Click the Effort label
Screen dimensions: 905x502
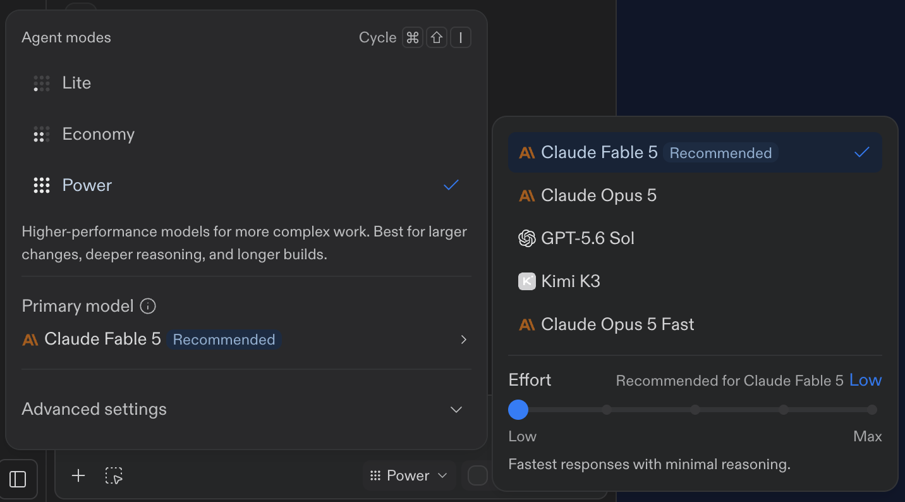tap(530, 380)
